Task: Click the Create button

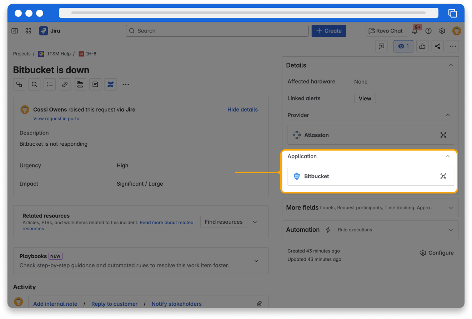Action: pos(329,31)
